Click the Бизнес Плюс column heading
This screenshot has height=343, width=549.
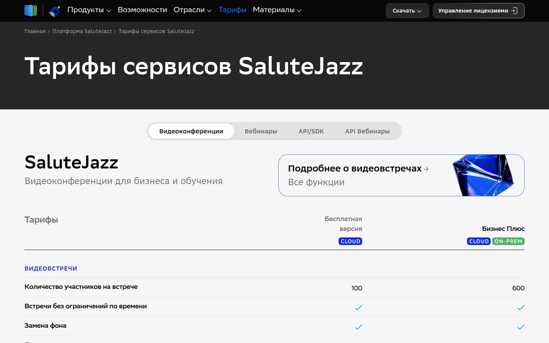(503, 229)
